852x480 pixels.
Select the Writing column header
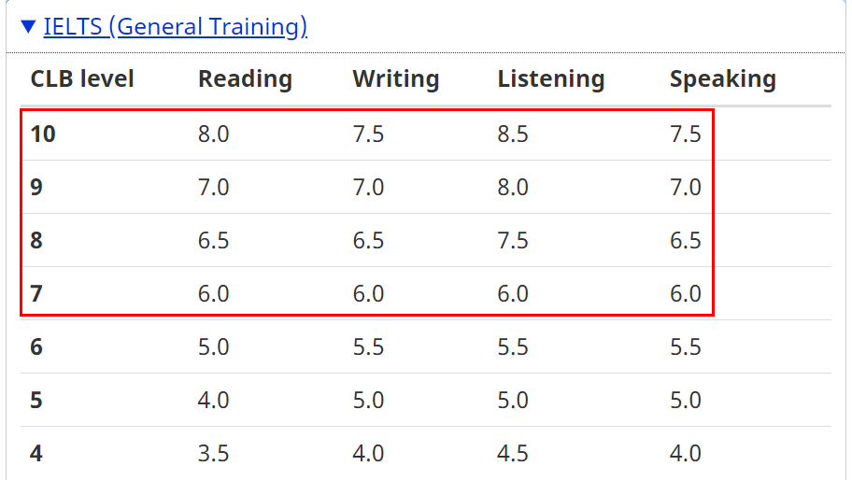coord(395,79)
